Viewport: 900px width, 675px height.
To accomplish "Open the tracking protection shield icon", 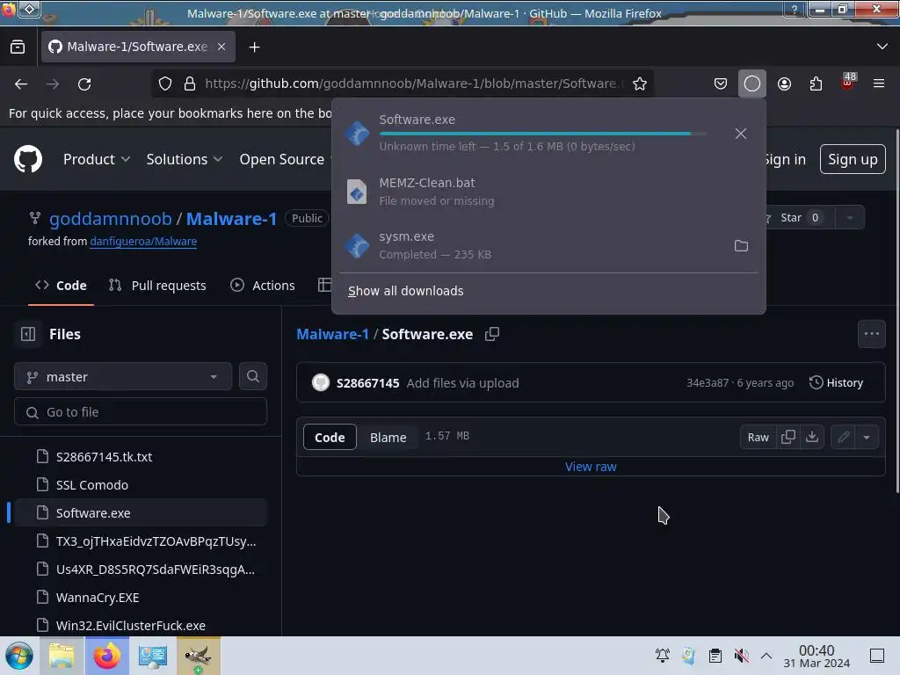I will click(165, 83).
